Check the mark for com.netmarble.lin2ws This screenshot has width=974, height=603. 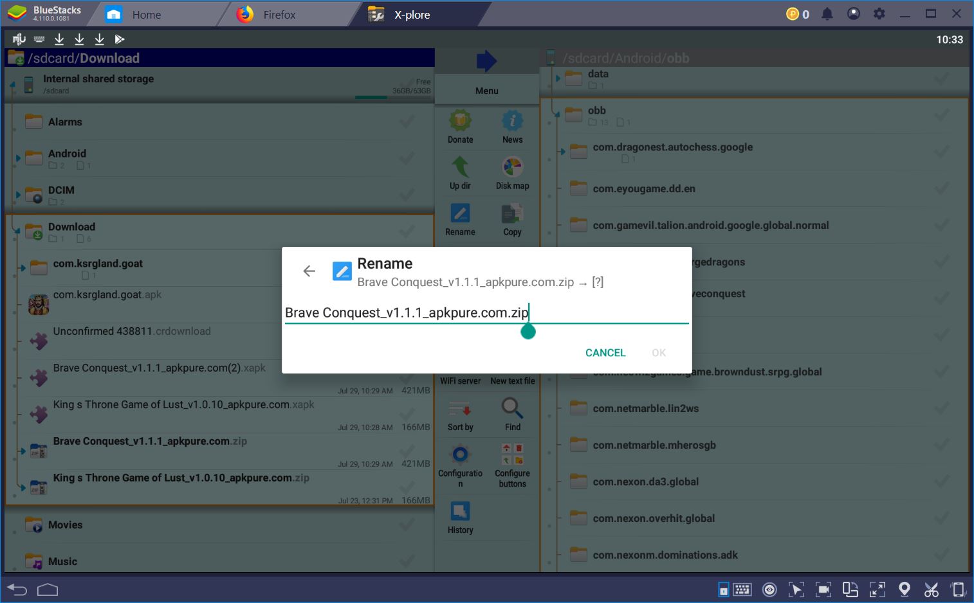[941, 408]
